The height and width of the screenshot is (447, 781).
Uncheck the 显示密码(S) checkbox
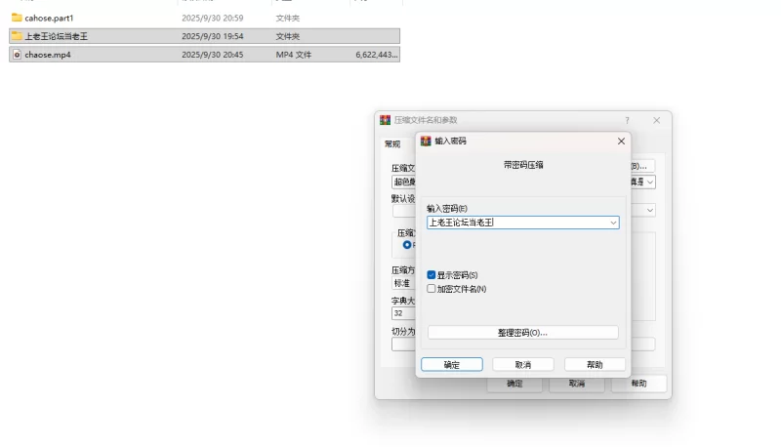point(432,275)
